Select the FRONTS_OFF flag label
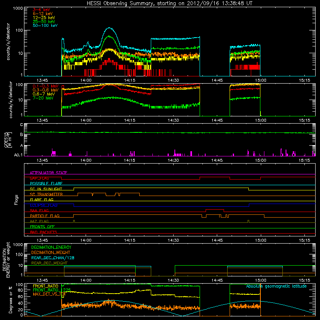This screenshot has height=320, width=320. point(42,226)
